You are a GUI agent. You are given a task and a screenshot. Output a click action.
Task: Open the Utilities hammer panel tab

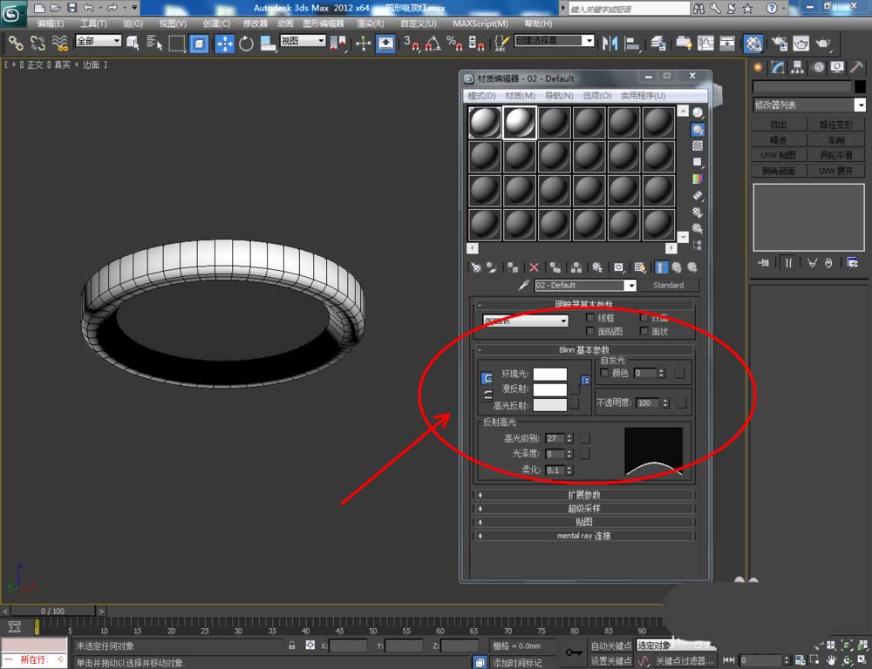[856, 67]
